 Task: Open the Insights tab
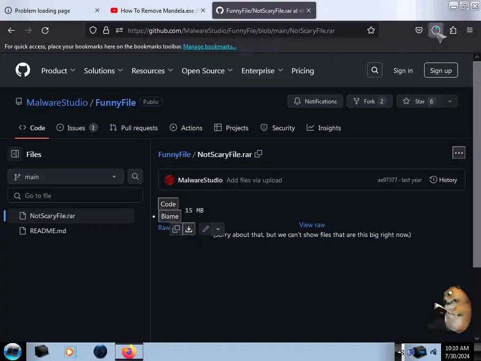click(x=324, y=128)
